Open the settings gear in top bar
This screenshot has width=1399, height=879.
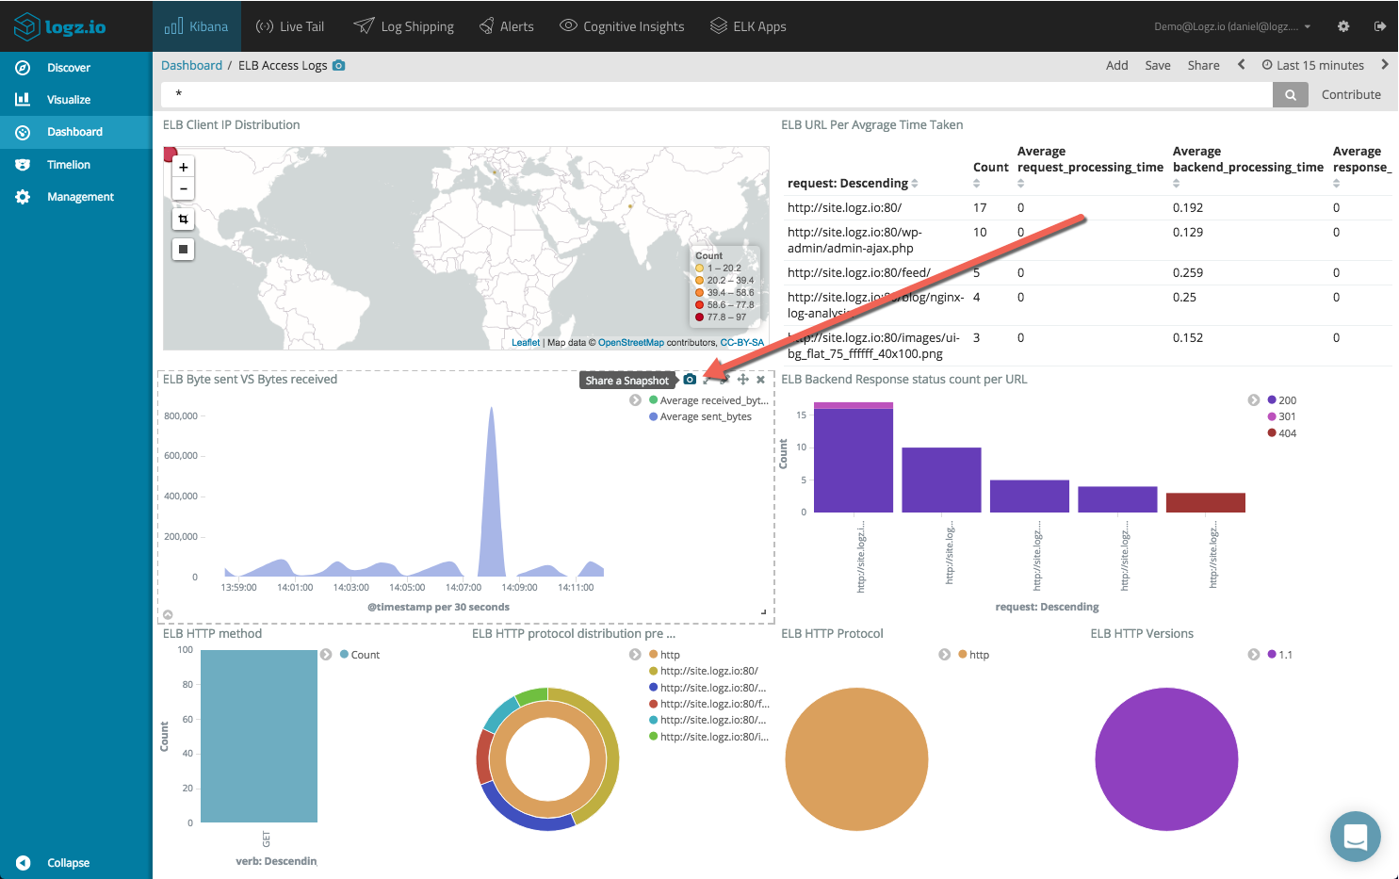(x=1343, y=26)
